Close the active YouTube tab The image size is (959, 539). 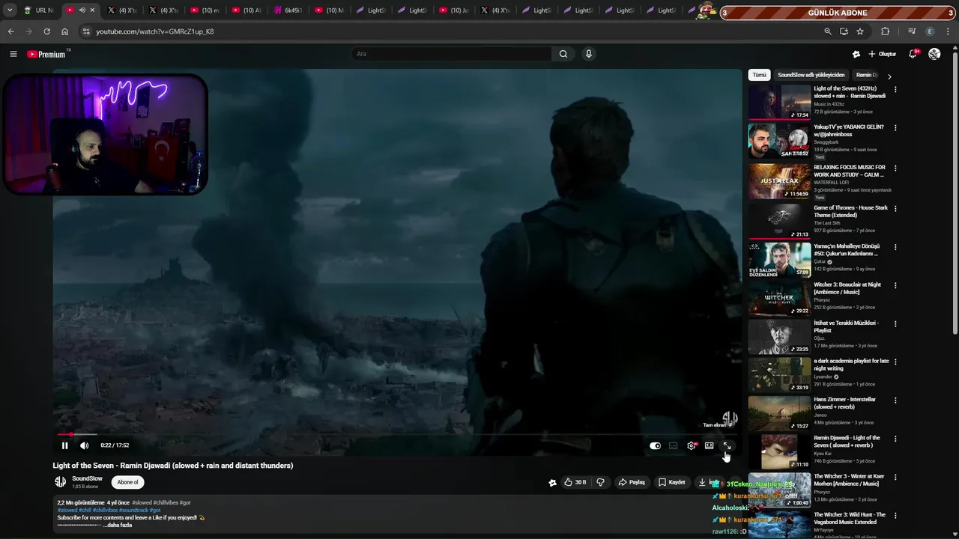pyautogui.click(x=92, y=10)
